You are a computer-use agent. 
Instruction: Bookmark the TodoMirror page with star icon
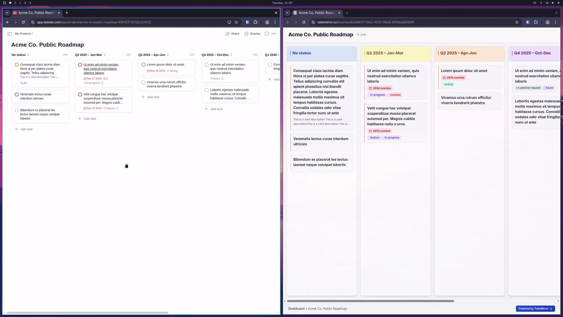point(517,22)
